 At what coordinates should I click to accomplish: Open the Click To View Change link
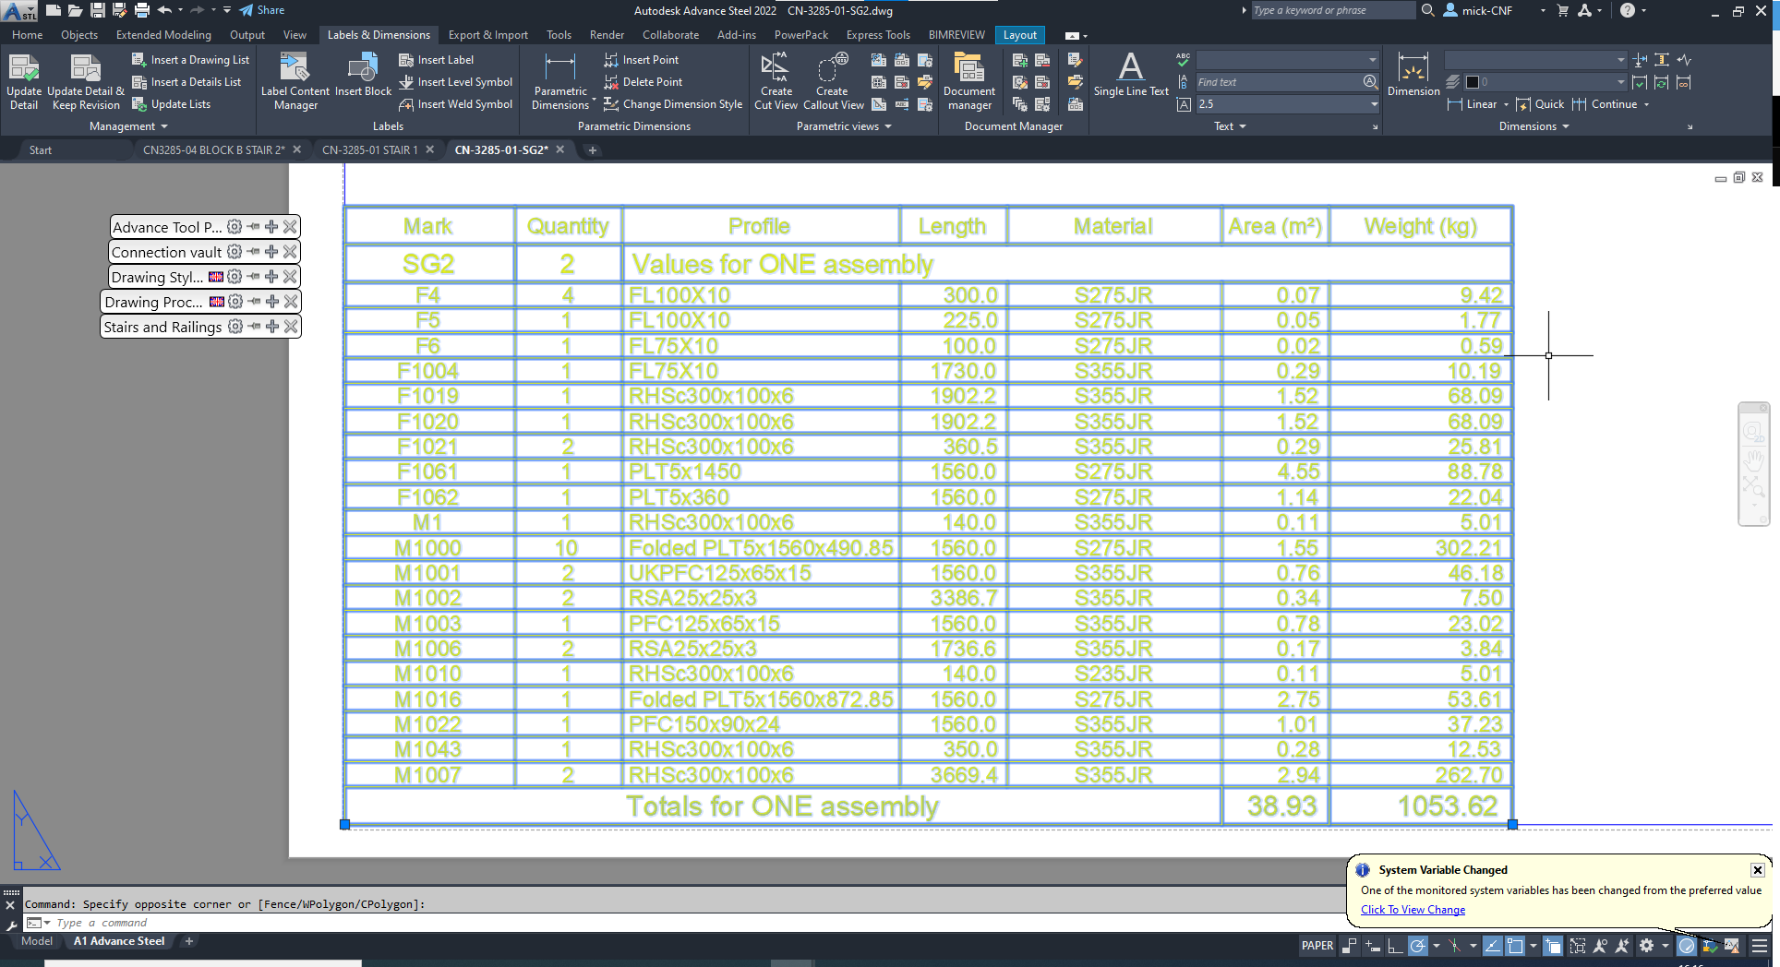(x=1413, y=910)
